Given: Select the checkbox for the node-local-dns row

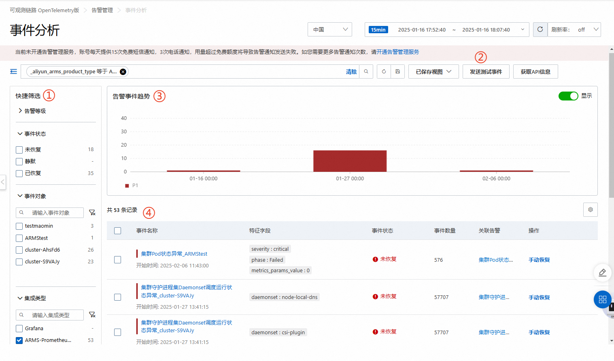Looking at the screenshot, I should point(118,297).
